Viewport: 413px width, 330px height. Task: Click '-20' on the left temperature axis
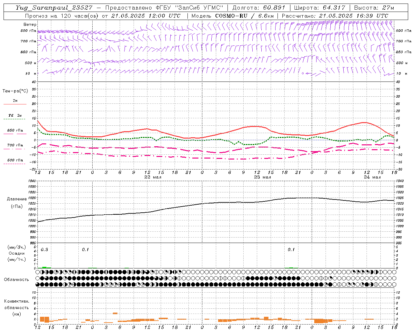point(33,169)
